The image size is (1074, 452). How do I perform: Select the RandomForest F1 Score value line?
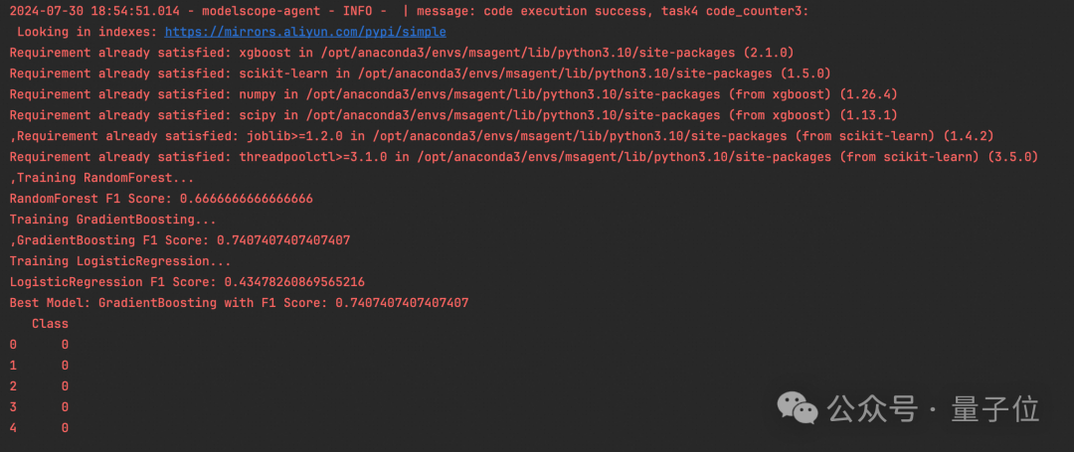coord(161,199)
